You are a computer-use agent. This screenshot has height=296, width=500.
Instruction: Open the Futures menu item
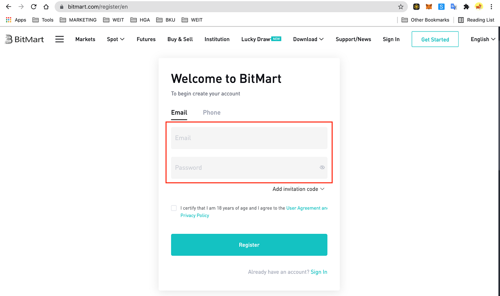click(146, 39)
